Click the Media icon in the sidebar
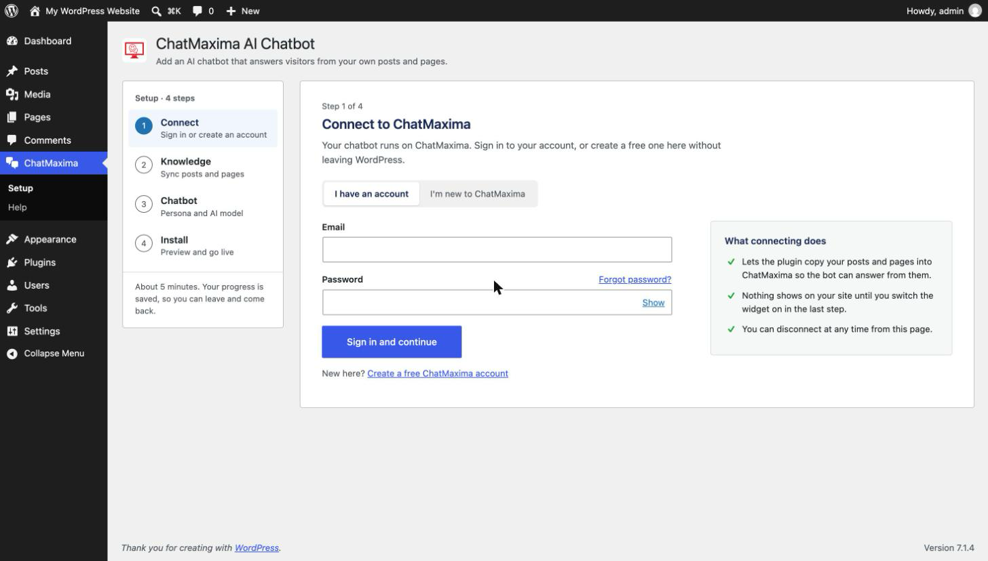 click(12, 94)
